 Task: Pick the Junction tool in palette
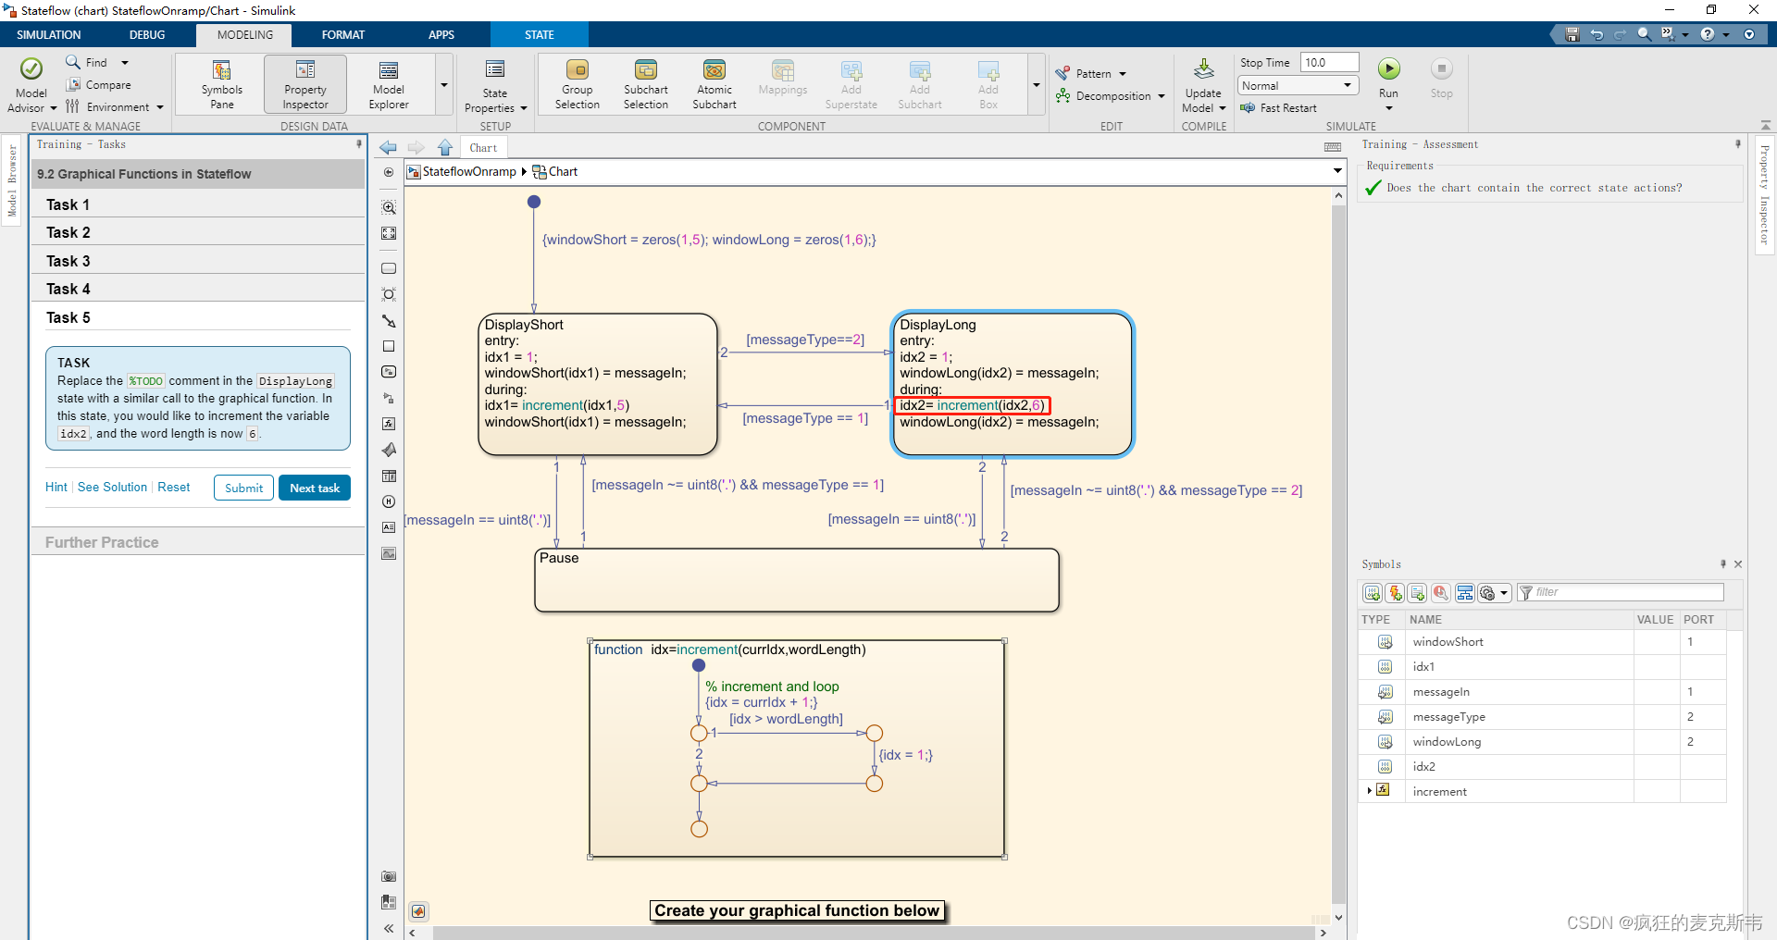pos(389,294)
